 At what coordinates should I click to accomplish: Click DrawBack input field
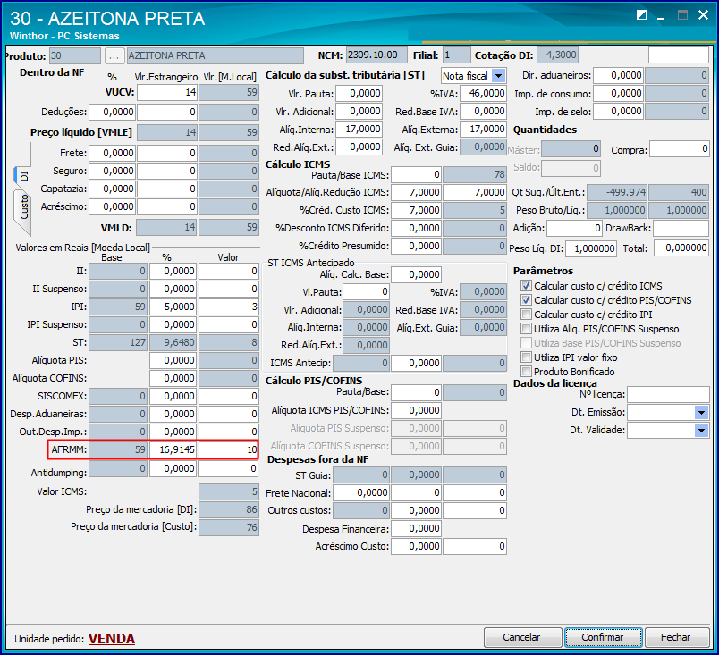coord(681,228)
